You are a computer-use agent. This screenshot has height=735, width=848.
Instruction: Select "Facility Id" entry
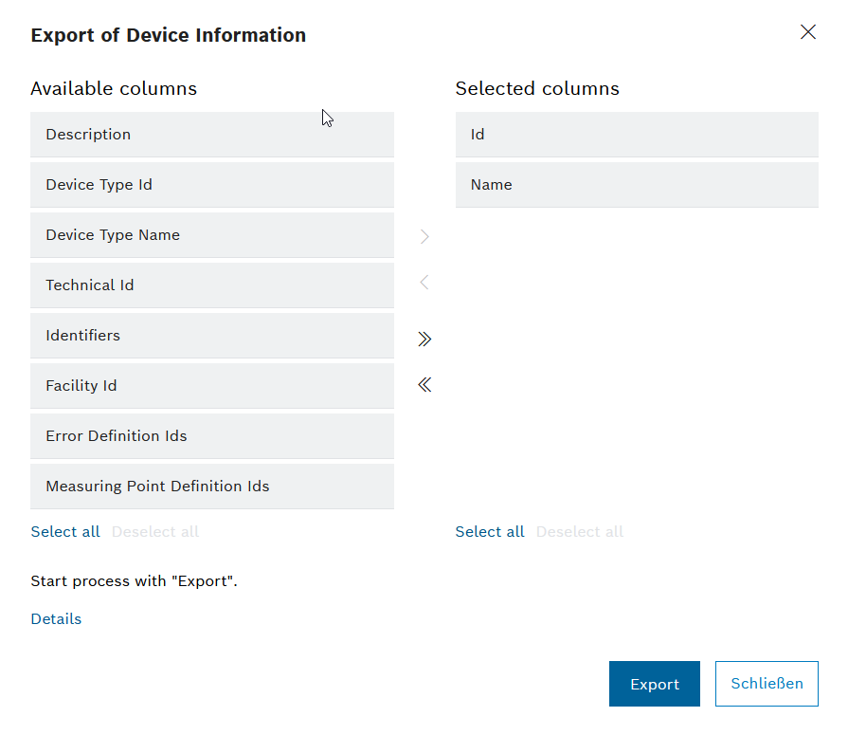[212, 385]
